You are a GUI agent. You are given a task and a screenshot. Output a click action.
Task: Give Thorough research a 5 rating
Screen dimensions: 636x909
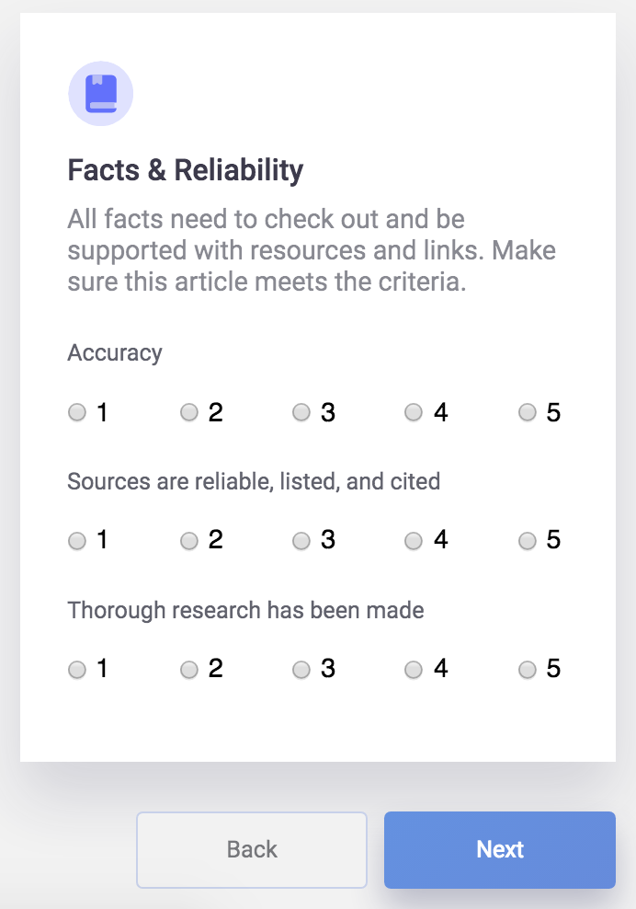pyautogui.click(x=528, y=670)
